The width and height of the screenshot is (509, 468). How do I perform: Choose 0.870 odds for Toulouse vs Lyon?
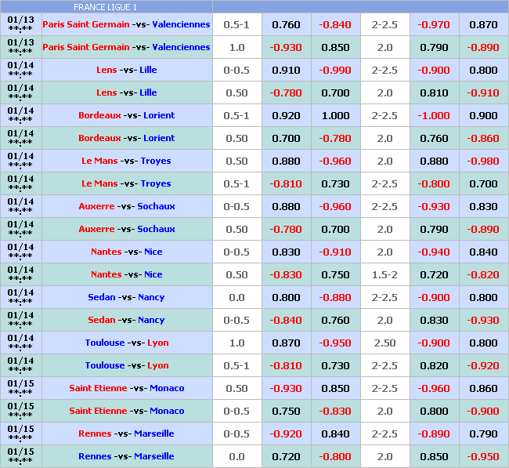[286, 343]
